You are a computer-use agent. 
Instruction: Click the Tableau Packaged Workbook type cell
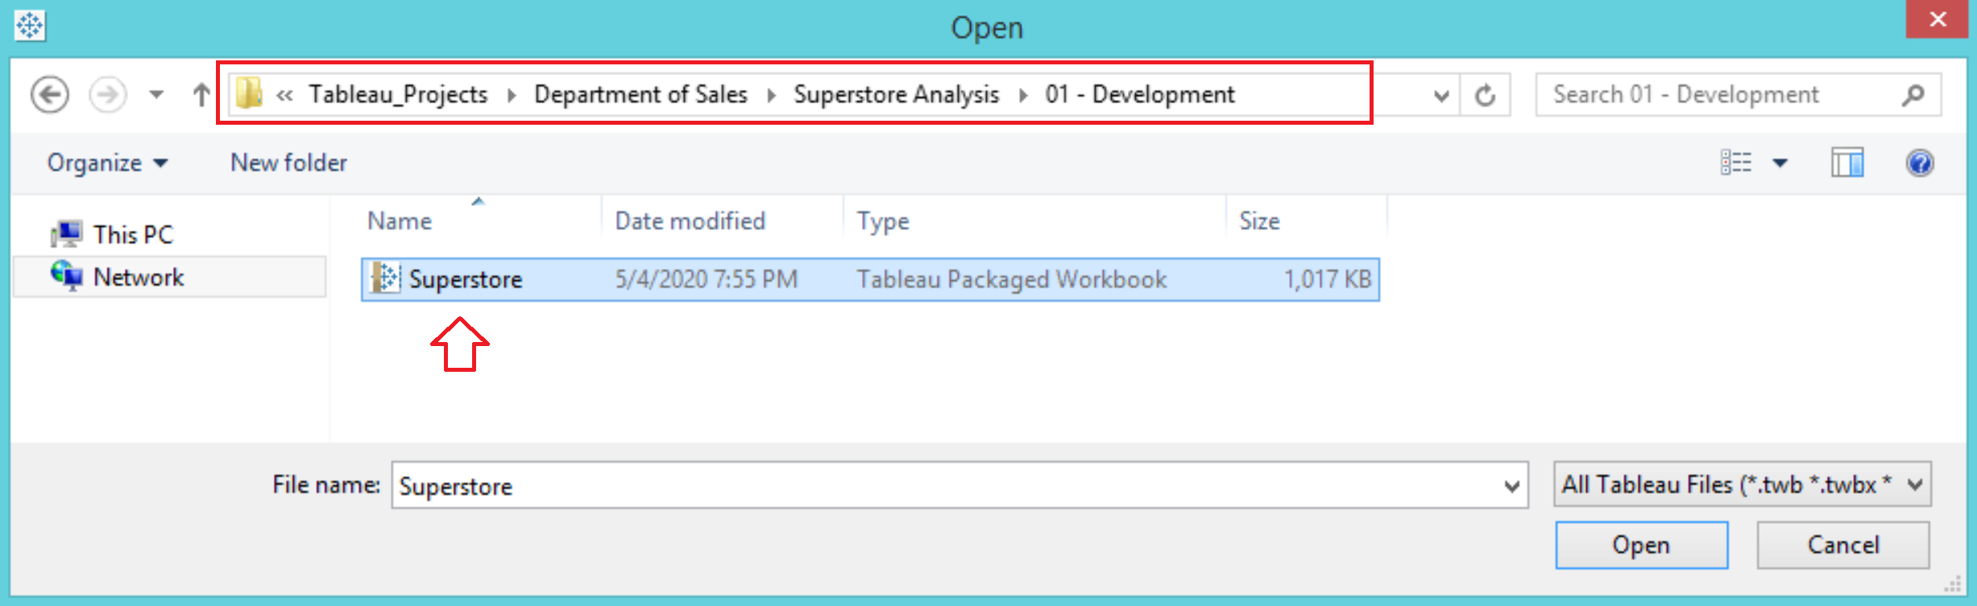pyautogui.click(x=1011, y=279)
